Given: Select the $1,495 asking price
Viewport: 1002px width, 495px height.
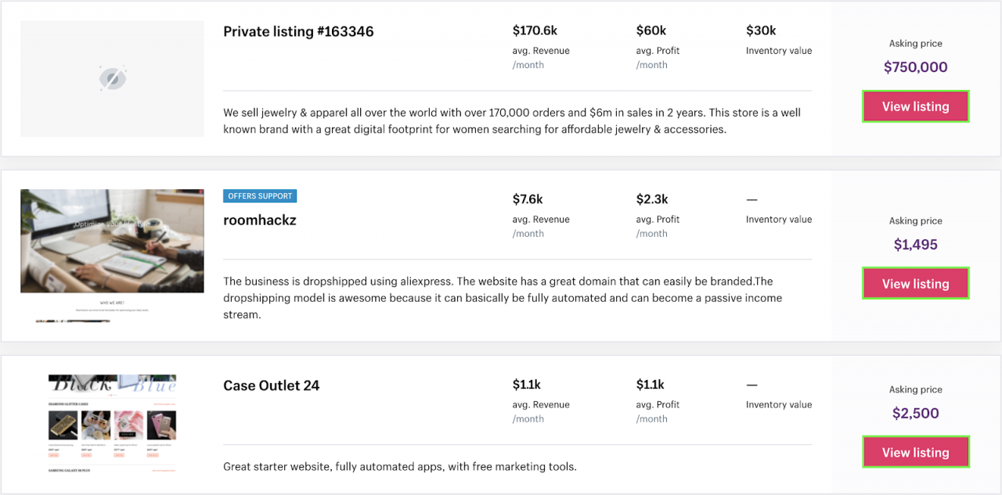Looking at the screenshot, I should (x=915, y=245).
